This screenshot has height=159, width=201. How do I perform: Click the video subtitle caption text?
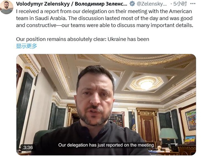106,145
